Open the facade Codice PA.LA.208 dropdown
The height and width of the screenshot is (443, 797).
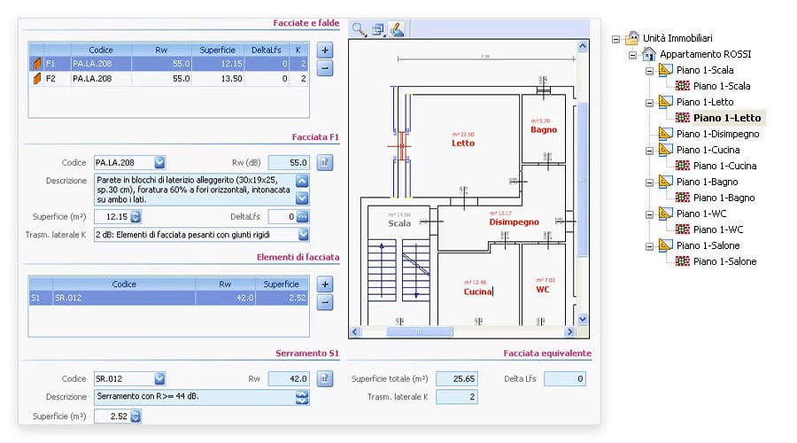(x=159, y=162)
